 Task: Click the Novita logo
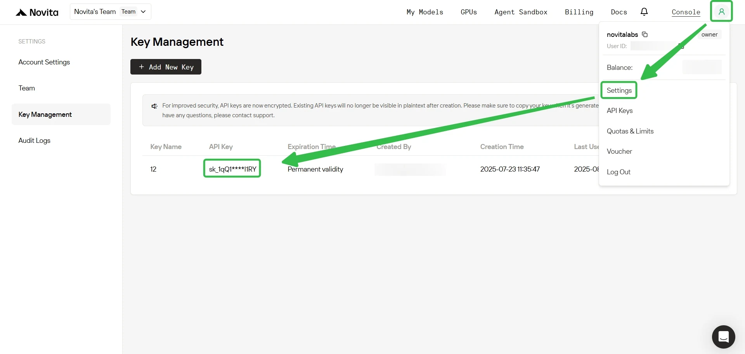[x=37, y=12]
